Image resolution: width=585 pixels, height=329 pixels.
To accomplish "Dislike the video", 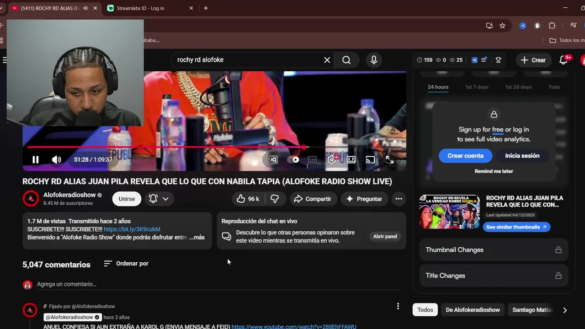I will click(275, 199).
